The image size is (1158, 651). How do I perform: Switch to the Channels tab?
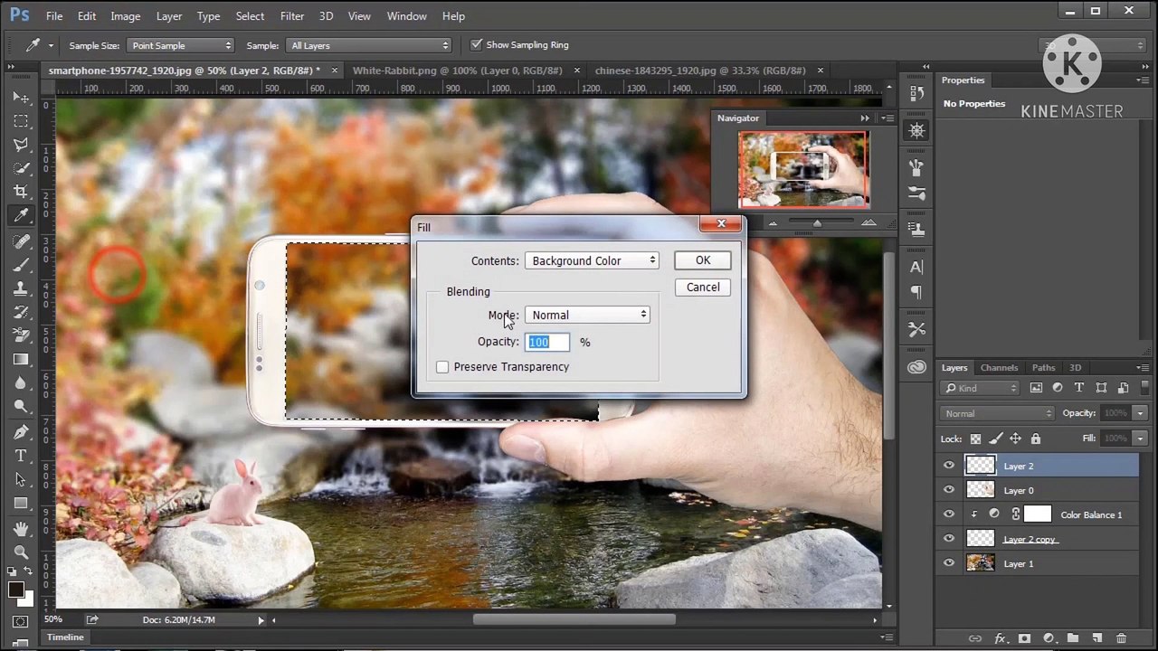tap(999, 368)
